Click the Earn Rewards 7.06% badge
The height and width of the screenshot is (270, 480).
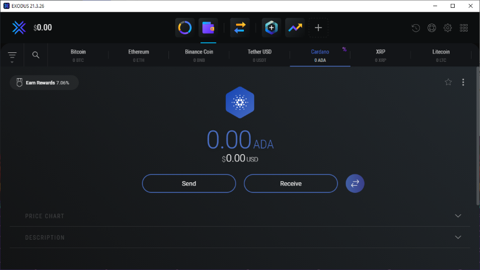pyautogui.click(x=44, y=83)
